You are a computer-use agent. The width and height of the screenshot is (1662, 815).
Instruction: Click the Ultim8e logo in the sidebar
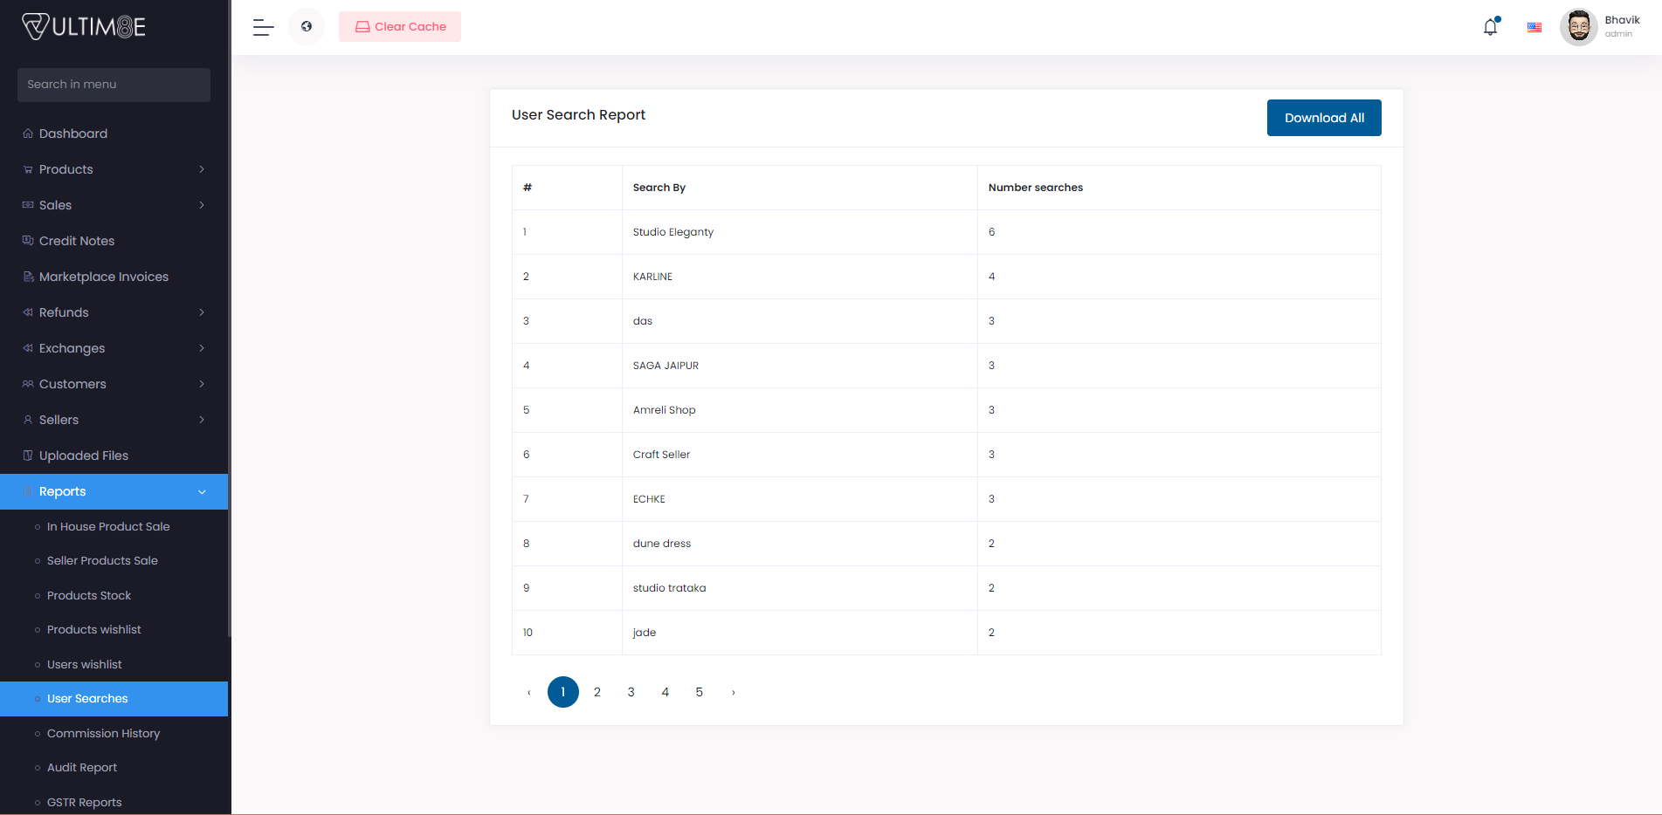[83, 26]
